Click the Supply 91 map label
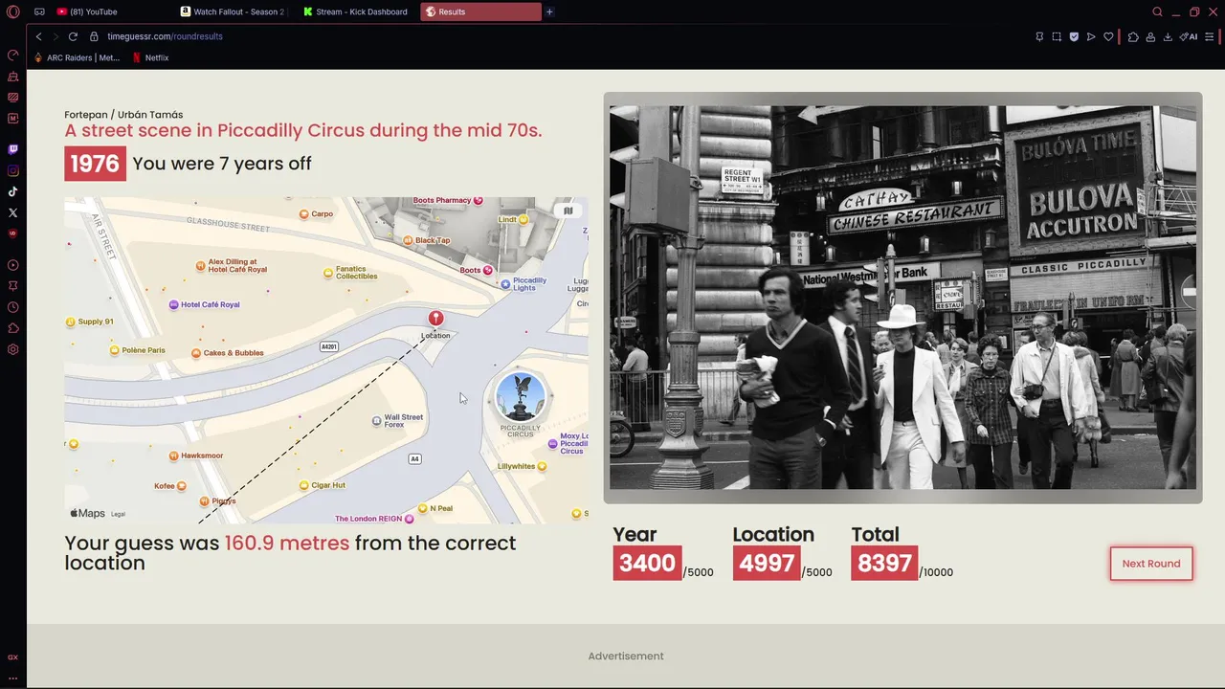This screenshot has width=1225, height=689. [x=89, y=322]
